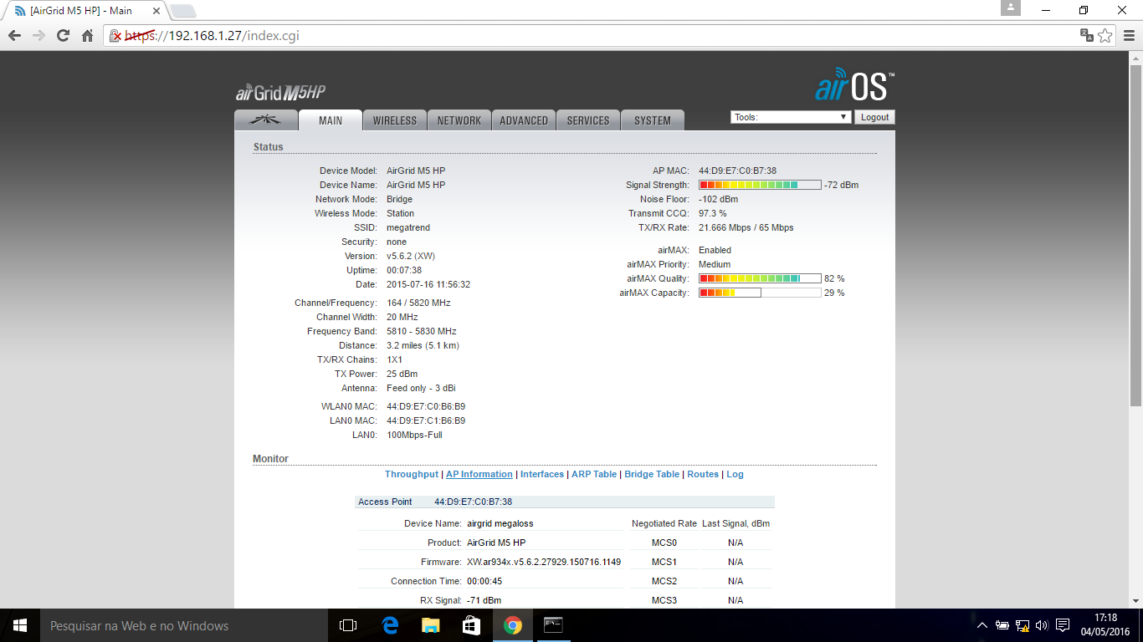Reload the airOS page
Screen dimensions: 1143x642
point(63,36)
